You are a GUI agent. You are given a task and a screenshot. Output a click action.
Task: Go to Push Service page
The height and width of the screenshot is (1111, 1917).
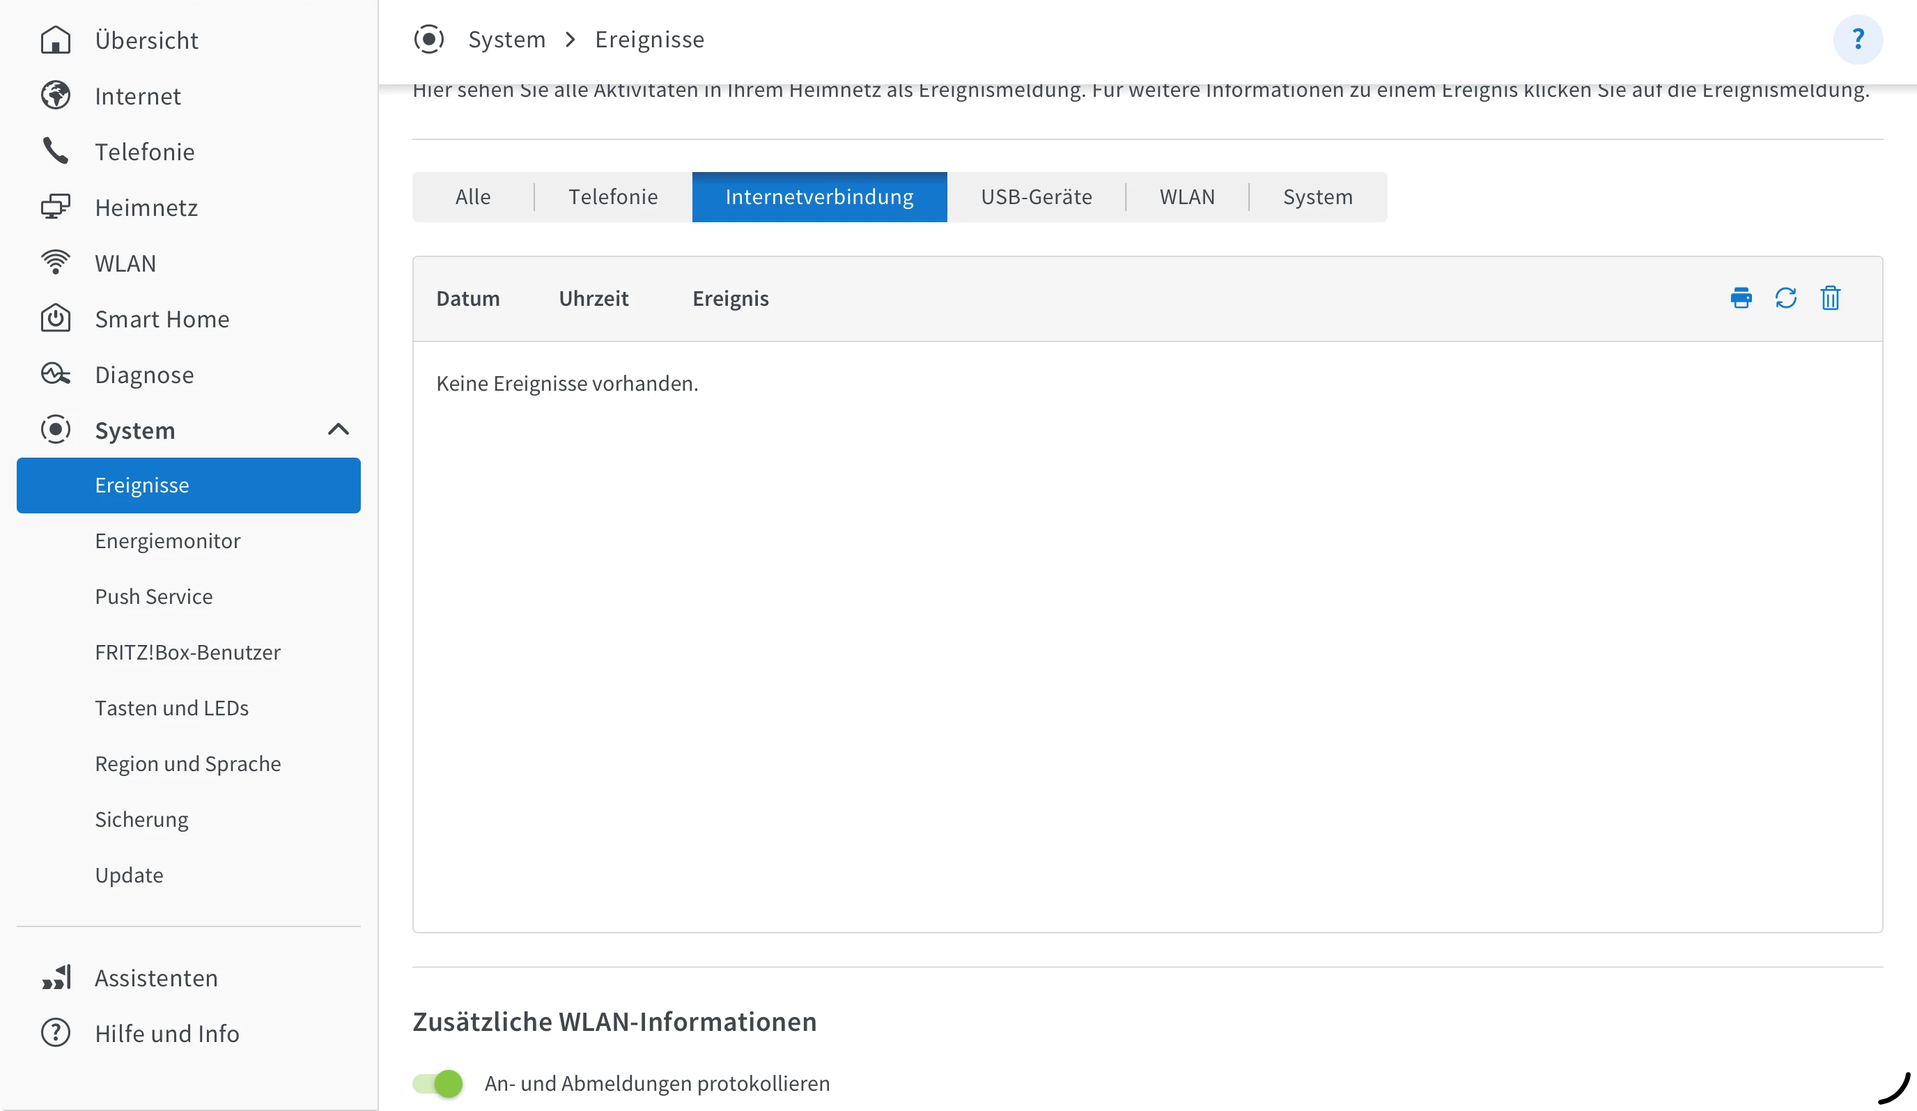154,596
